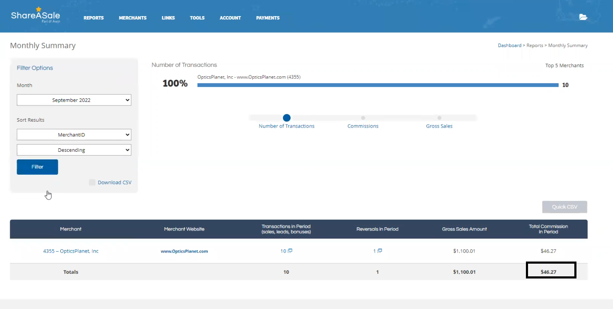Follow the Dashboard breadcrumb link
This screenshot has height=309, width=613.
tap(509, 45)
